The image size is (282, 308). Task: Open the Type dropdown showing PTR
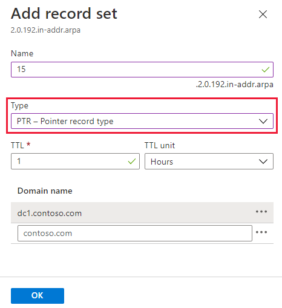(142, 121)
